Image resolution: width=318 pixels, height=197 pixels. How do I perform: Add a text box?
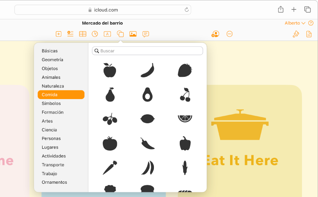click(x=107, y=34)
